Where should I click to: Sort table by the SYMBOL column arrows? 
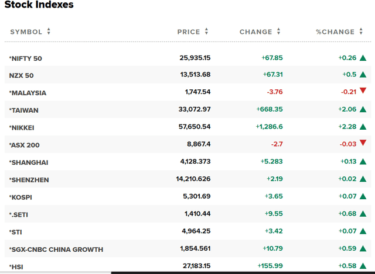(49, 31)
